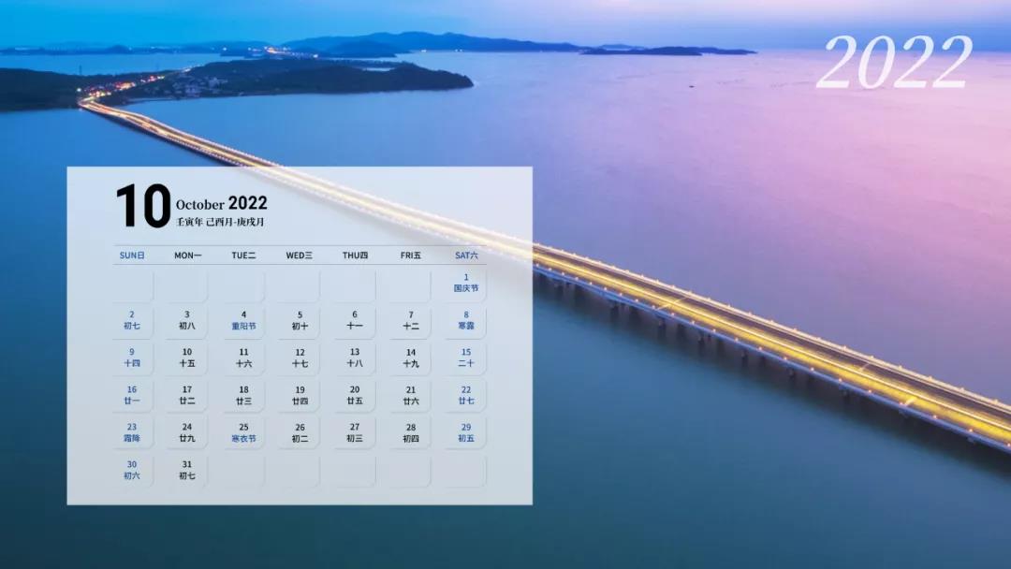Click the SUN日 column header
The width and height of the screenshot is (1011, 569).
(x=132, y=255)
